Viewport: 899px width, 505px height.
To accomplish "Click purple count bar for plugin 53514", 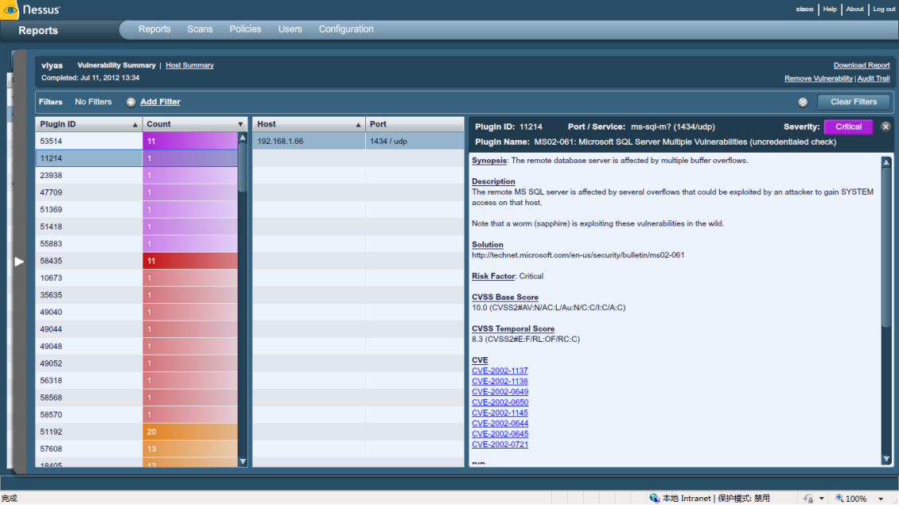I will tap(190, 141).
